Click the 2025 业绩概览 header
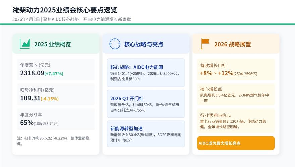This screenshot has height=167, width=295. pyautogui.click(x=52, y=44)
